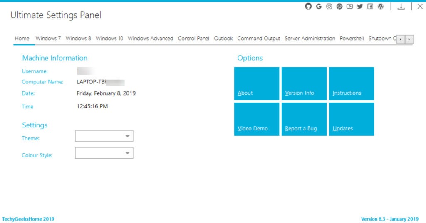The width and height of the screenshot is (426, 223).
Task: Click the Pinterest icon
Action: (x=339, y=6)
